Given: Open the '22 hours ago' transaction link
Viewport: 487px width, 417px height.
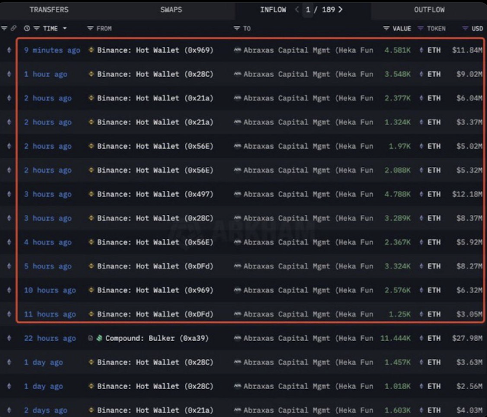Looking at the screenshot, I should tap(50, 338).
